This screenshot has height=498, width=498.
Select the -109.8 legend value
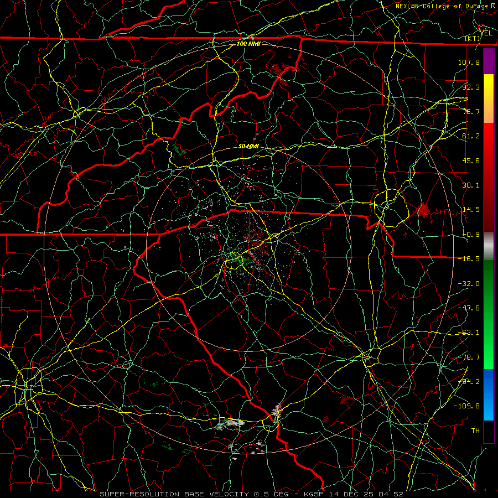466,406
